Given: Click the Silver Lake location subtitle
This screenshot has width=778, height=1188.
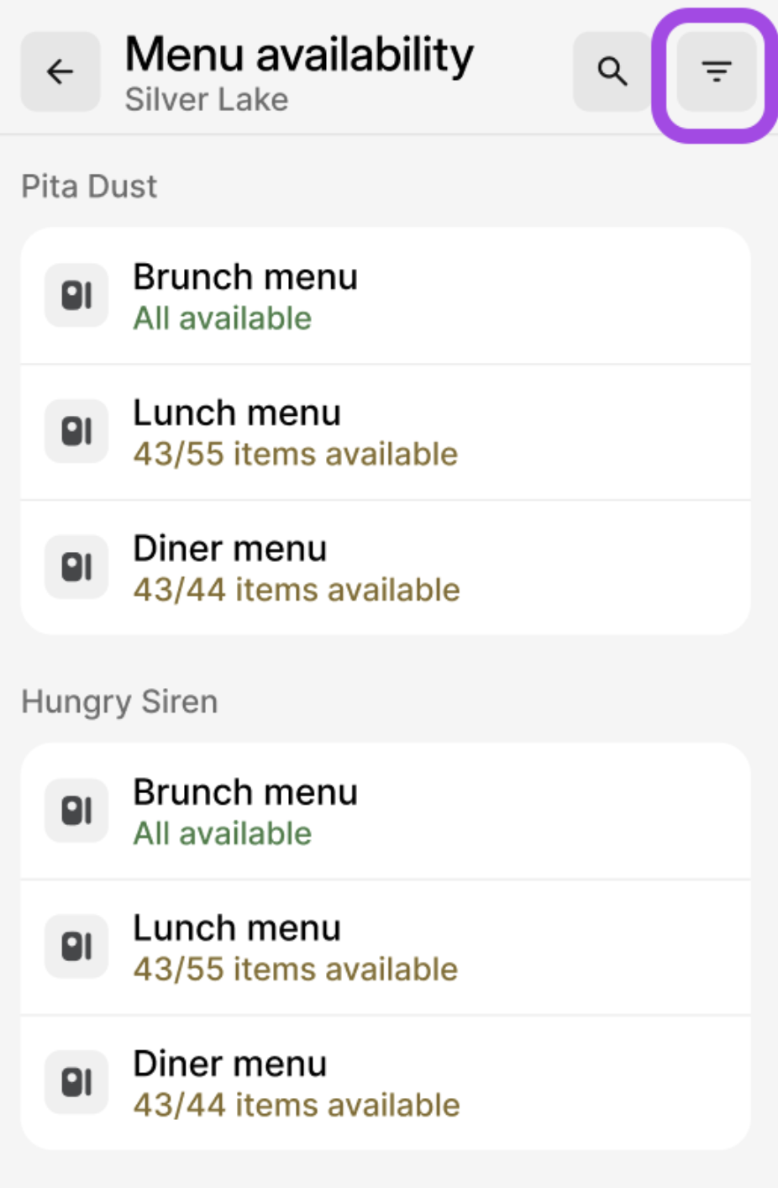Looking at the screenshot, I should pos(207,100).
